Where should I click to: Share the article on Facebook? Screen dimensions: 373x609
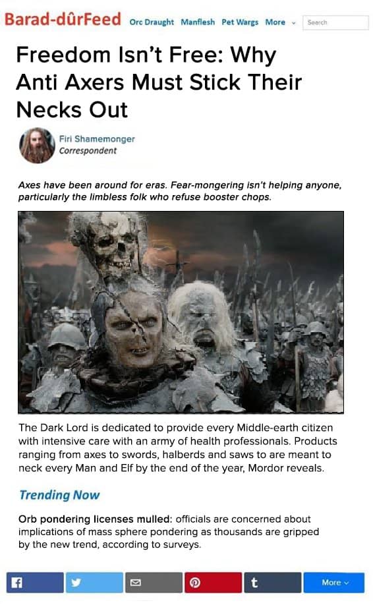click(35, 582)
